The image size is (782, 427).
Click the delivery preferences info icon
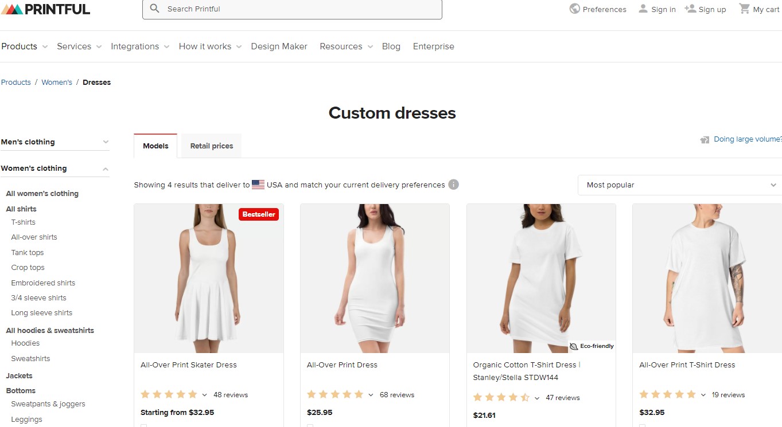[x=453, y=185]
